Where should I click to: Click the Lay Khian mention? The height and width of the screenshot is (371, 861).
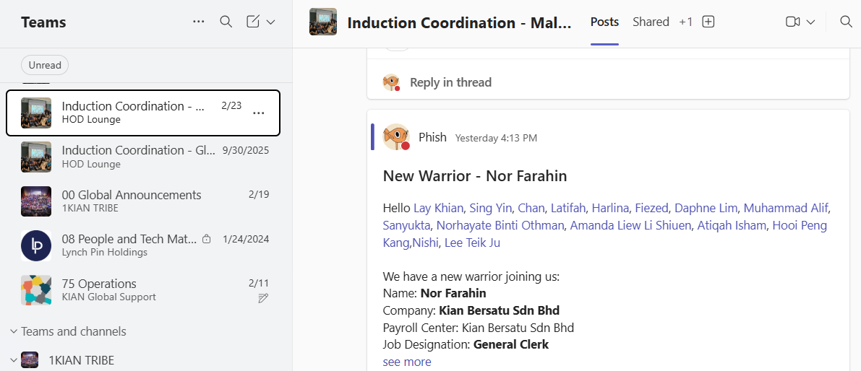(438, 208)
